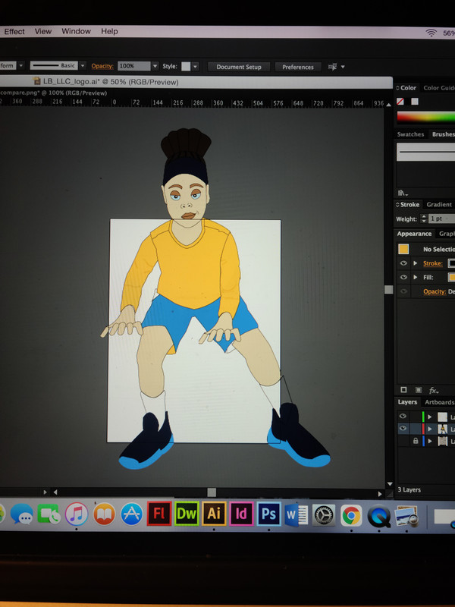Click Add New Fill icon in Appearance panel
The height and width of the screenshot is (607, 455).
[419, 390]
